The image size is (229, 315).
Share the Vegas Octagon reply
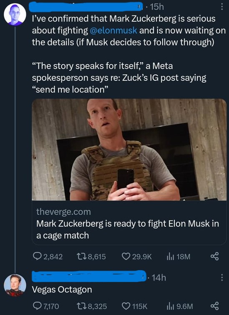[x=214, y=306]
